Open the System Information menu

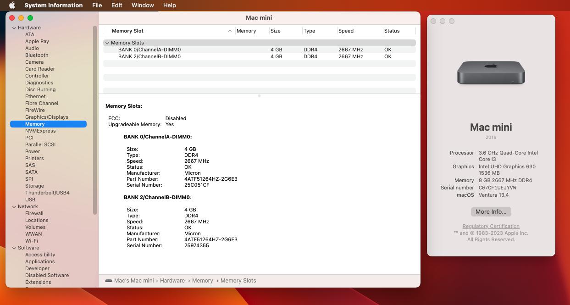(54, 6)
